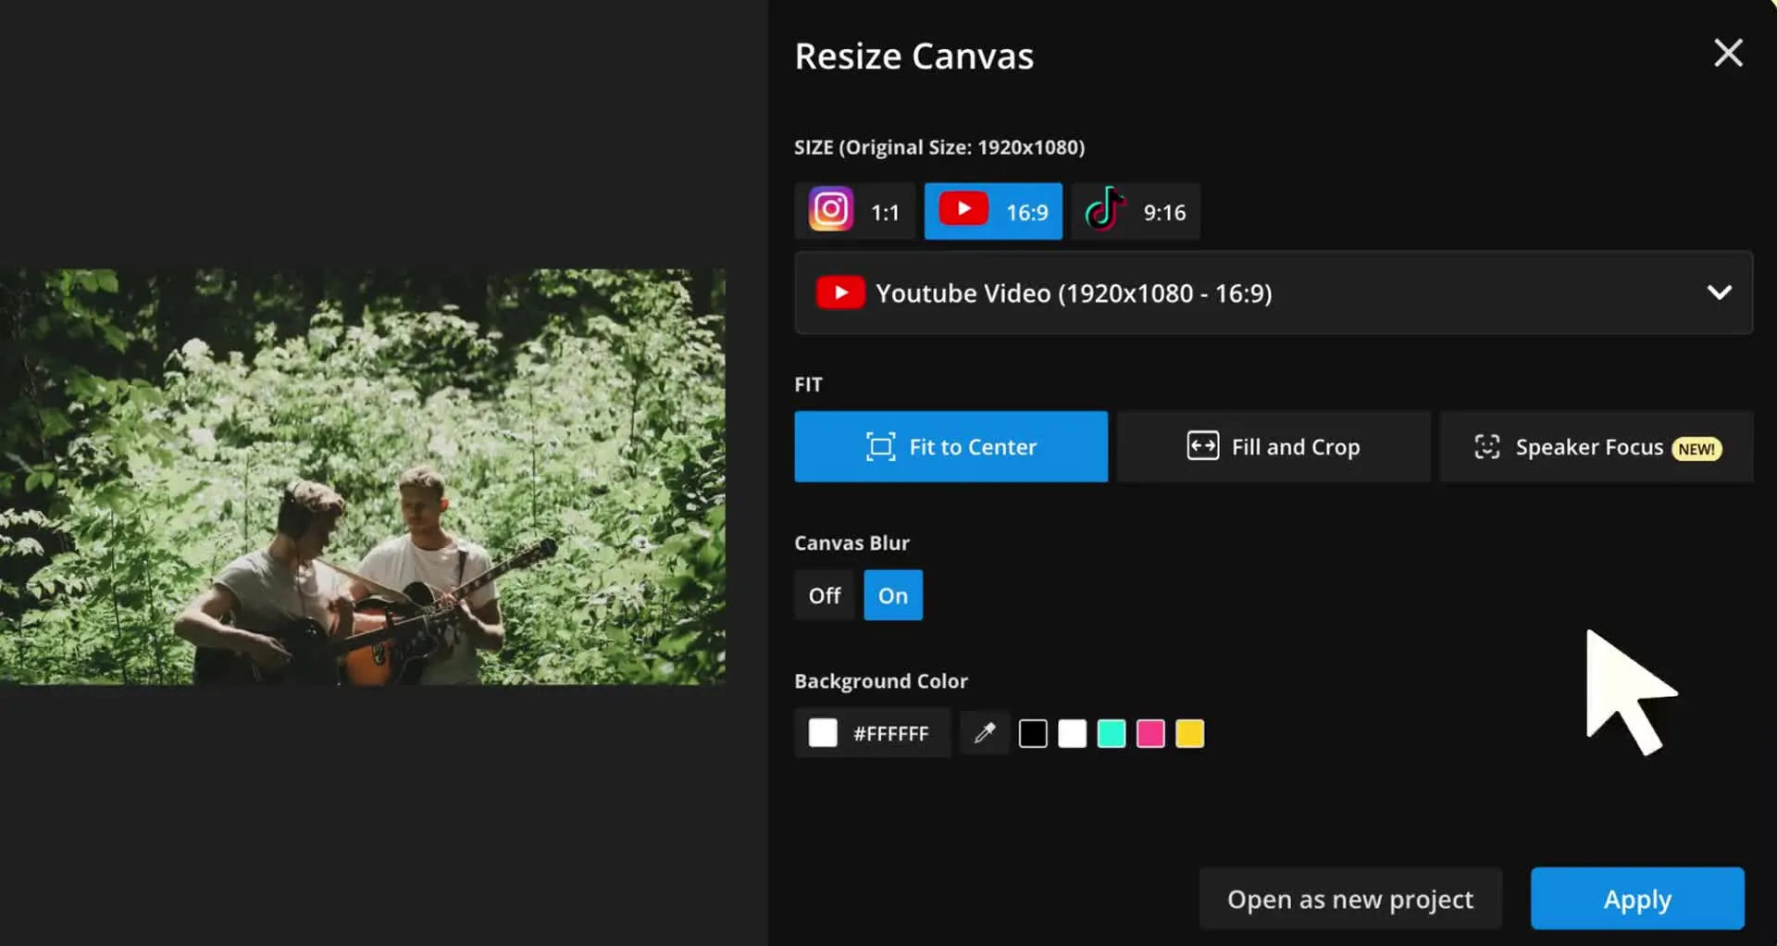The width and height of the screenshot is (1777, 946).
Task: Switch fit mode to Fill and Crop
Action: (x=1274, y=447)
